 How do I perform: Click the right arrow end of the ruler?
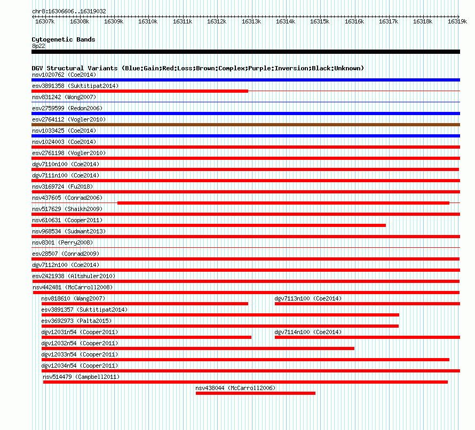point(458,17)
